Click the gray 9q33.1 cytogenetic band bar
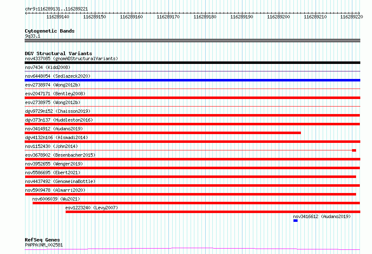The image size is (372, 254). coord(192,41)
